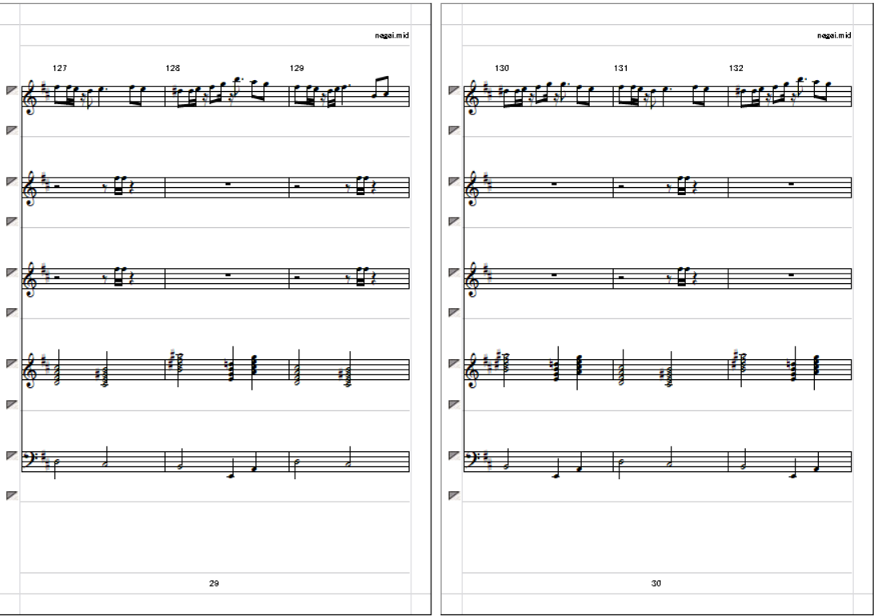The image size is (874, 616).
Task: Select measure number 128 label
Action: [x=173, y=68]
